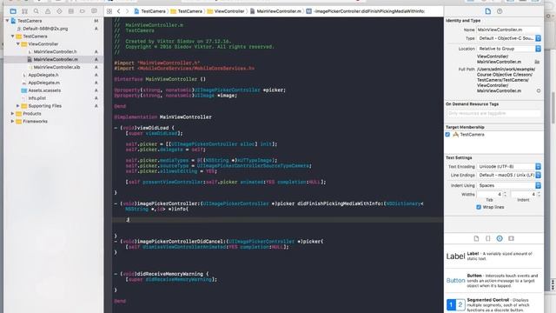Select MainViewController.h in the navigator
This screenshot has width=556, height=313.
point(55,52)
